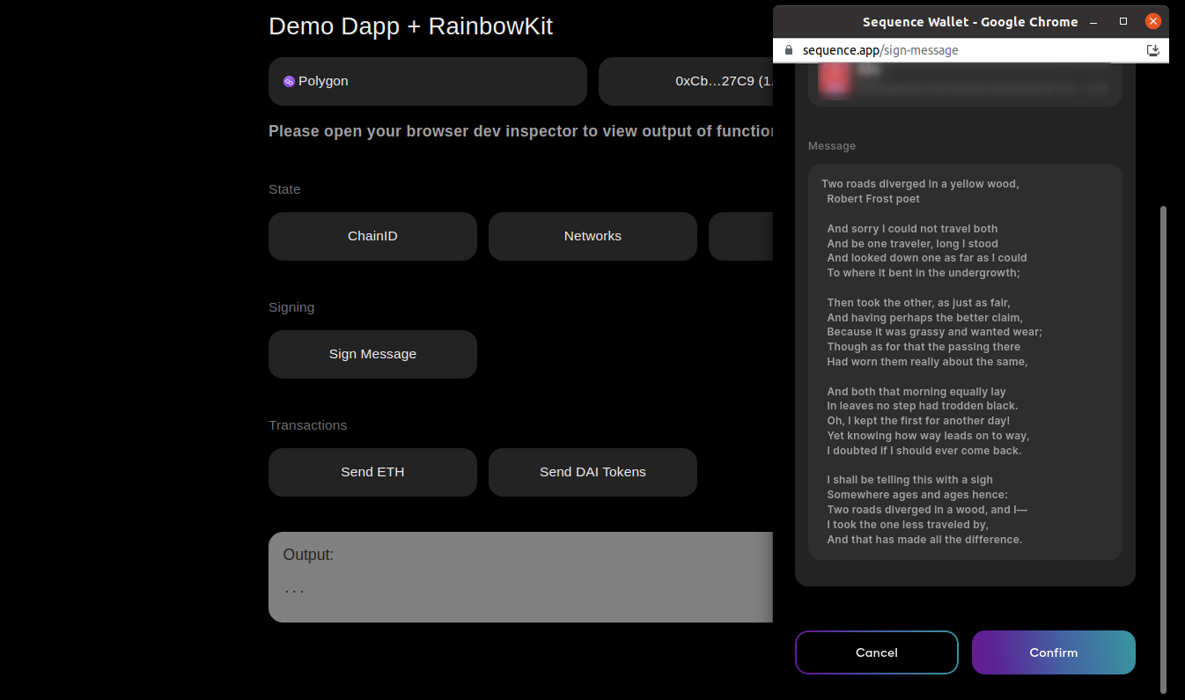1185x700 pixels.
Task: Click 'Somewhere ages and ages hence:' line
Action: tap(917, 495)
